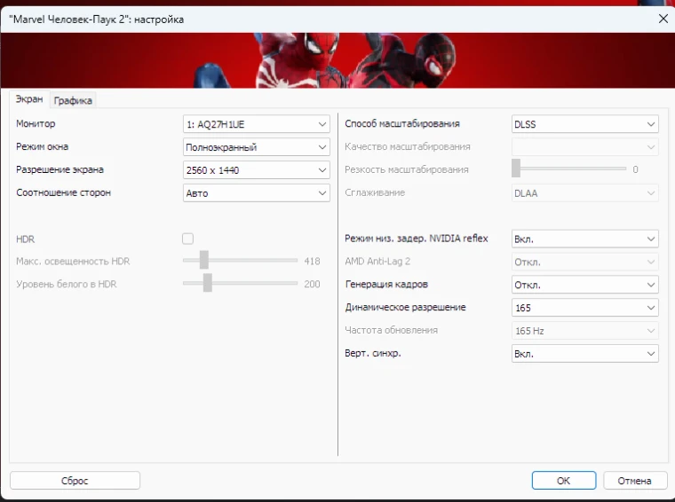This screenshot has height=502, width=675.
Task: Open the Частота обновления 165 Hz dropdown
Action: pos(585,331)
